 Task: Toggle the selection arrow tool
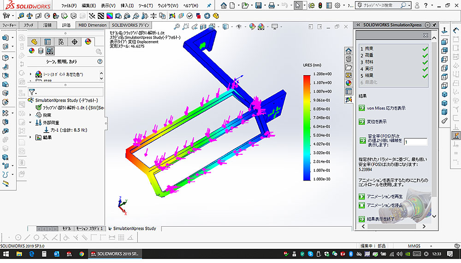[298, 5]
